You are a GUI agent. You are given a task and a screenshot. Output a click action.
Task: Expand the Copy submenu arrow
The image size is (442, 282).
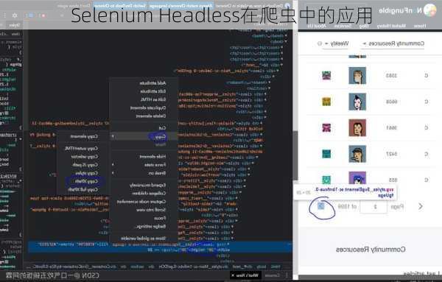113,137
